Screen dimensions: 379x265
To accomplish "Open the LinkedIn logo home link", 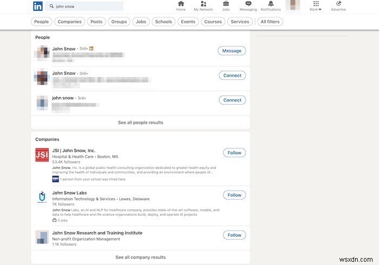I will [38, 6].
